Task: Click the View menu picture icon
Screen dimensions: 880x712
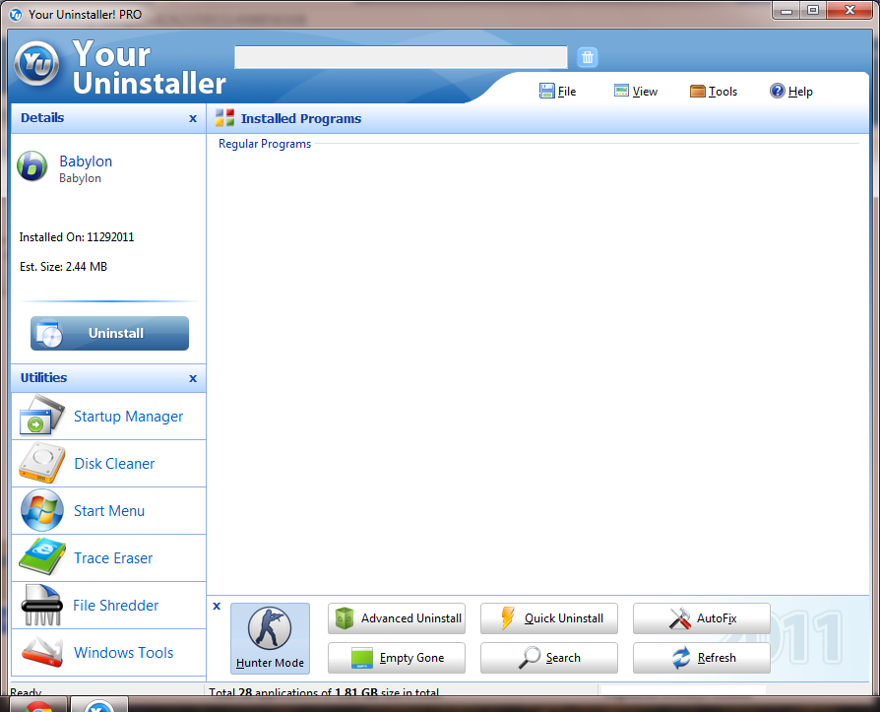Action: [x=621, y=91]
